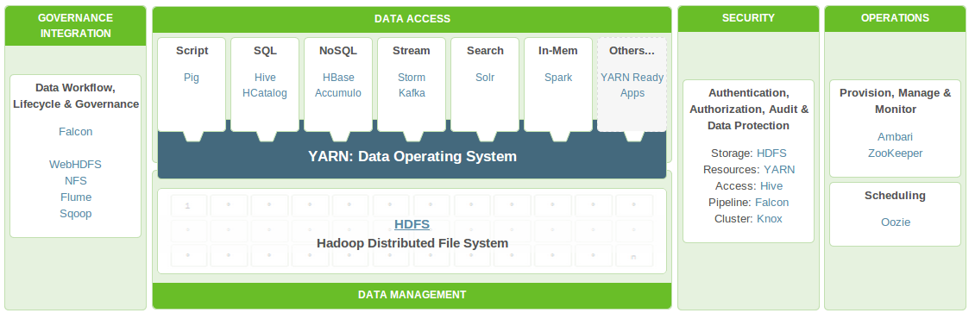Open the Knox link beside Cluster
The image size is (969, 313).
pos(770,218)
